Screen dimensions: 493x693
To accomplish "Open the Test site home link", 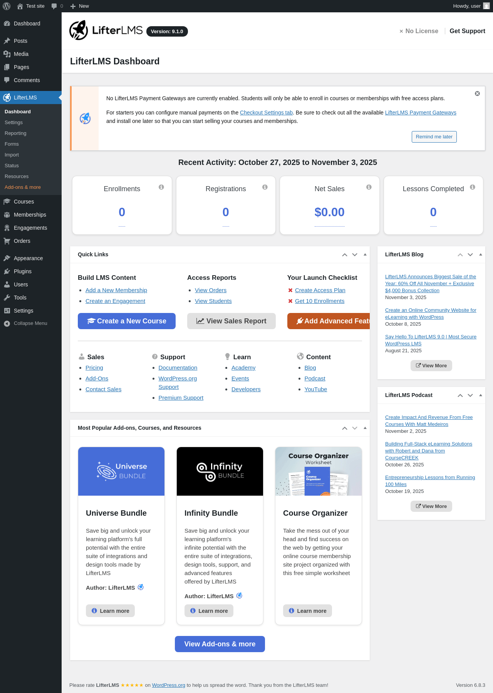I will (31, 6).
